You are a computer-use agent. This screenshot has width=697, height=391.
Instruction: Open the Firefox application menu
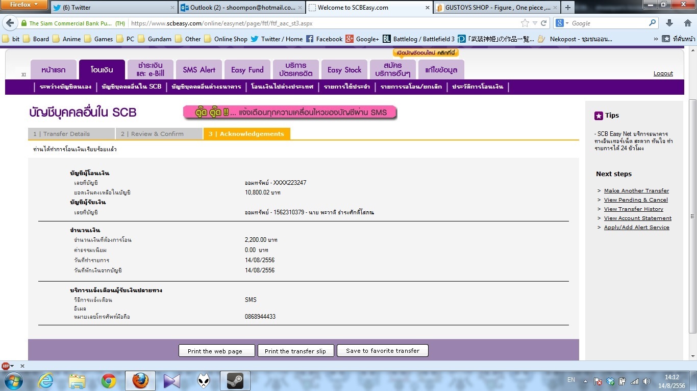24,6
